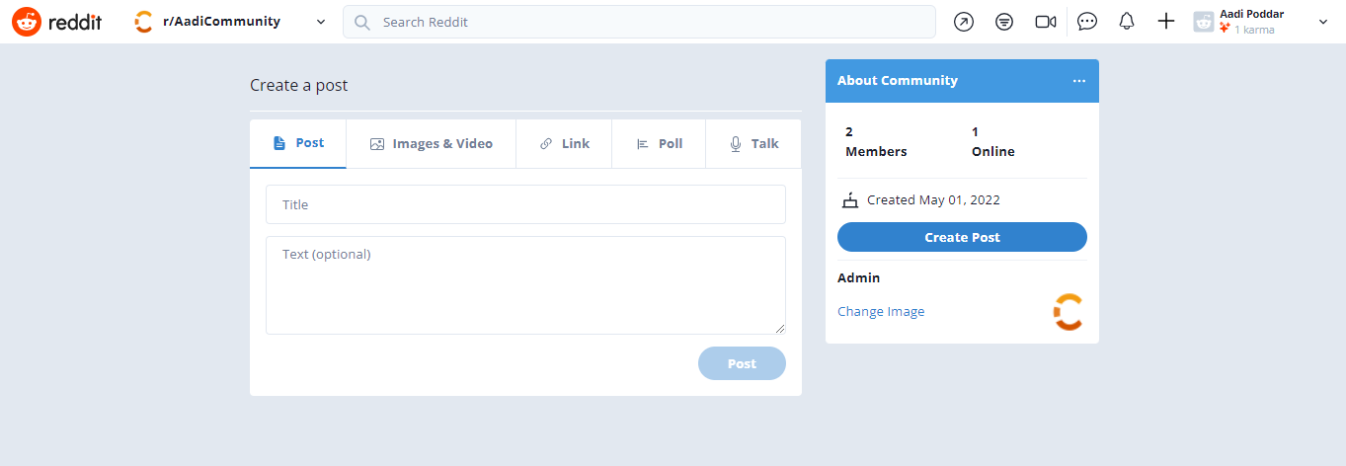Open the Chat speech bubble icon
The width and height of the screenshot is (1346, 466).
(x=1087, y=22)
